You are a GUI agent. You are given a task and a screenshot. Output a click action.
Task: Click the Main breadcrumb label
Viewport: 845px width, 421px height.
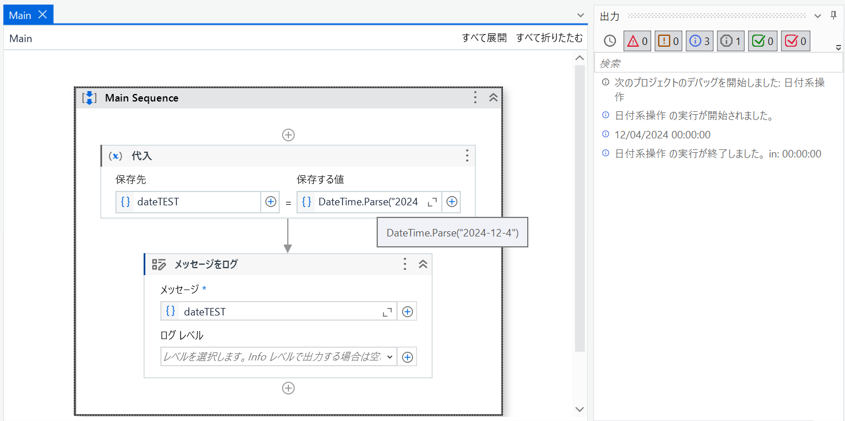click(x=21, y=39)
